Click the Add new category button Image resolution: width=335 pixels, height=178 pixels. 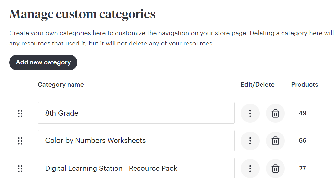pos(43,62)
